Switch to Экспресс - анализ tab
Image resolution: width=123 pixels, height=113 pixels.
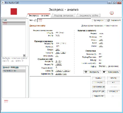pyautogui.click(x=39, y=15)
